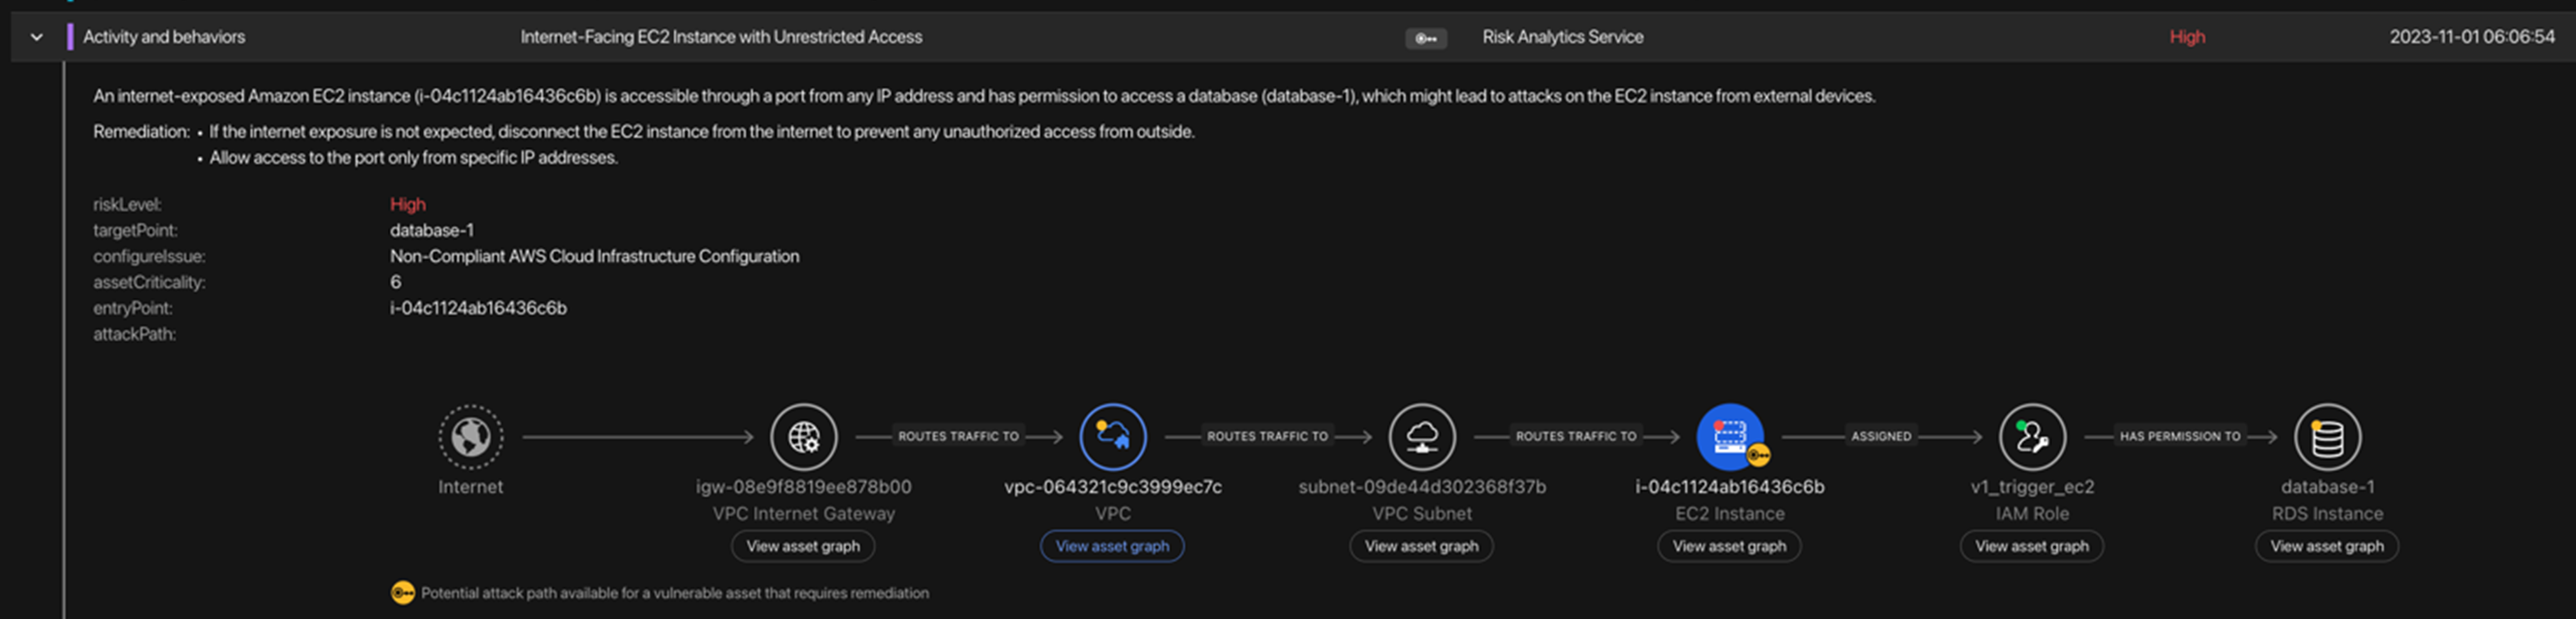View asset graph for VPC Internet Gateway
This screenshot has height=619, width=2576.
point(803,546)
